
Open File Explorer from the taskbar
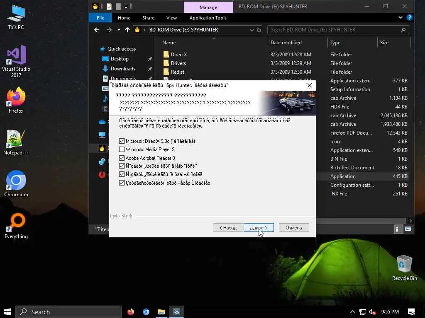coord(161,312)
